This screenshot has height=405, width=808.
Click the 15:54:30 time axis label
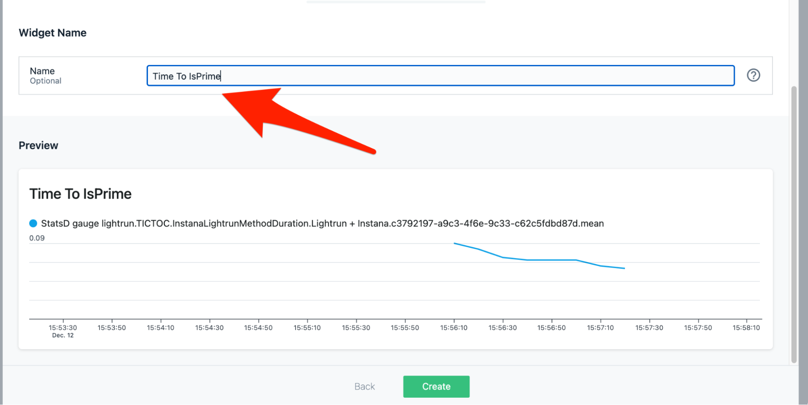pos(209,327)
